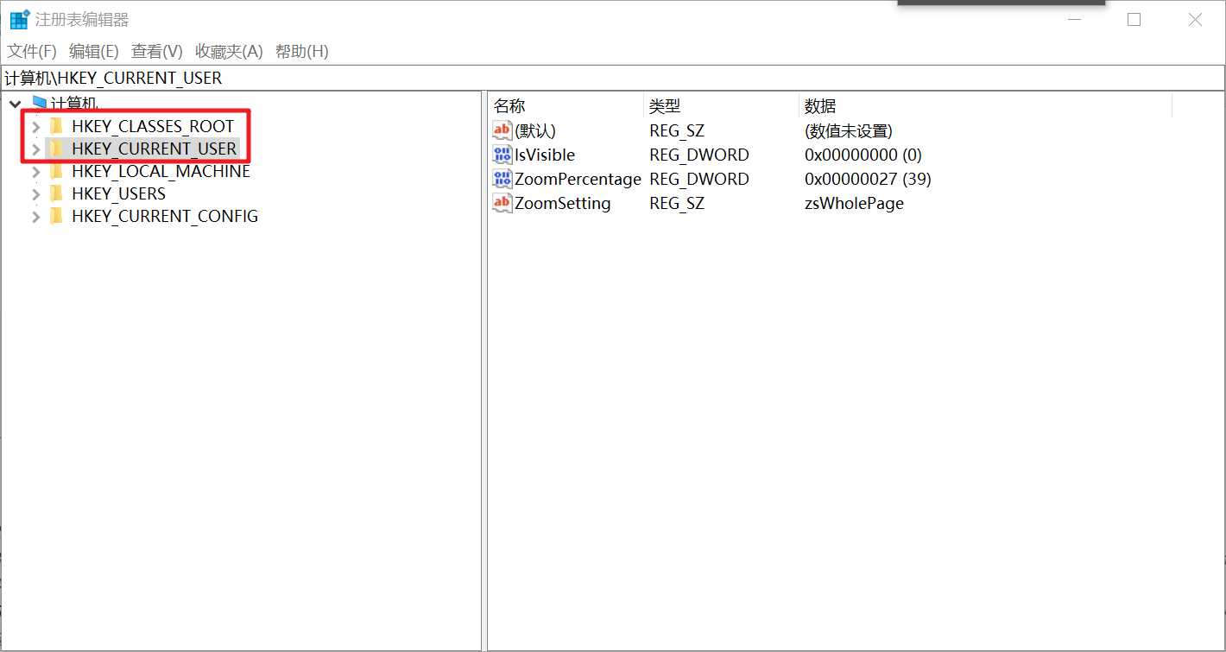Click REG_SZ type in (默认) row
Screen dimensions: 1226x652
pos(677,131)
